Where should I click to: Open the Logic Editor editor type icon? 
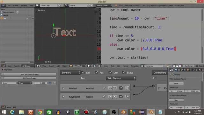click(4, 107)
